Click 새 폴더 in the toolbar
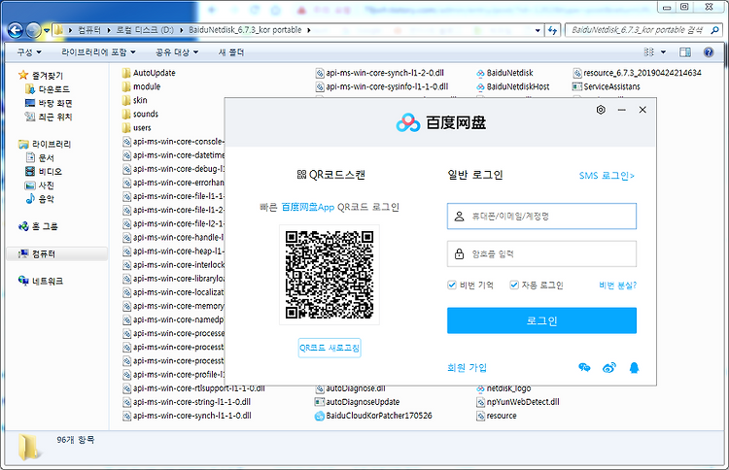Viewport: 729px width, 470px height. point(231,52)
